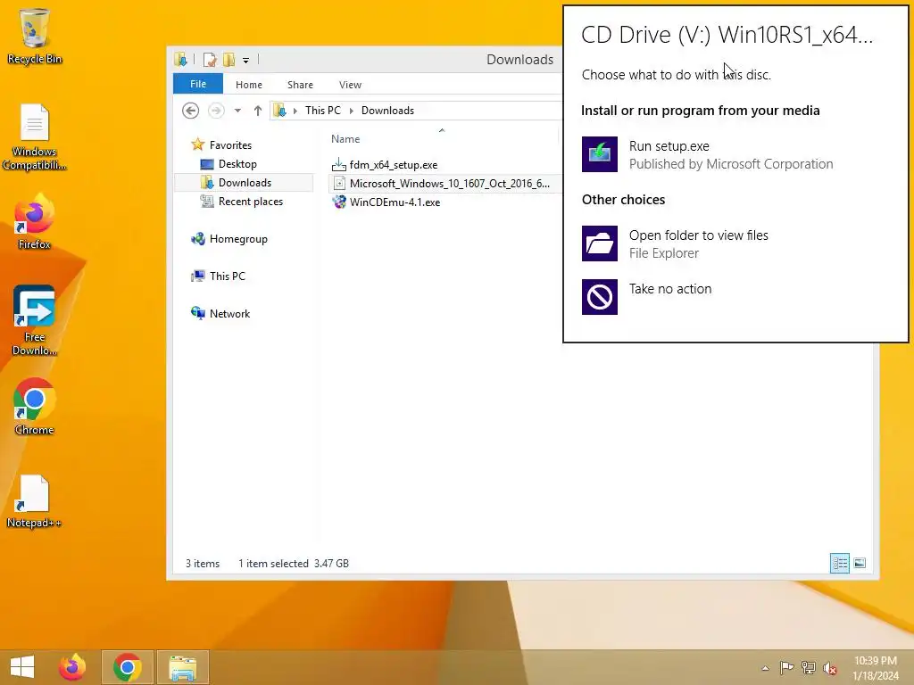Viewport: 914px width, 685px height.
Task: Expand the chevron after This PC in path
Action: pyautogui.click(x=351, y=111)
